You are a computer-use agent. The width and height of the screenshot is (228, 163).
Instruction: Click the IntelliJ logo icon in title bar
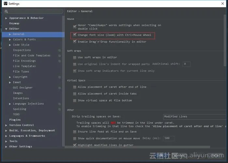point(6,4)
